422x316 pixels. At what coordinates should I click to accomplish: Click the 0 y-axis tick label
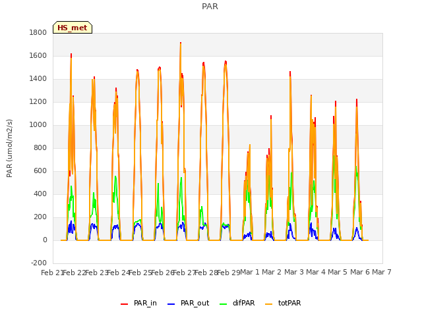click(45, 240)
